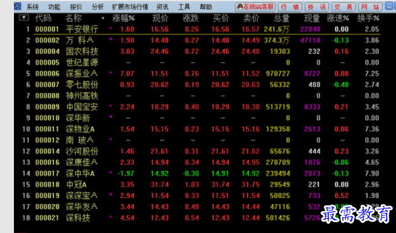Screen dimensions: 396x233
Task: Sort by 卖价 column header
Action: click(251, 18)
